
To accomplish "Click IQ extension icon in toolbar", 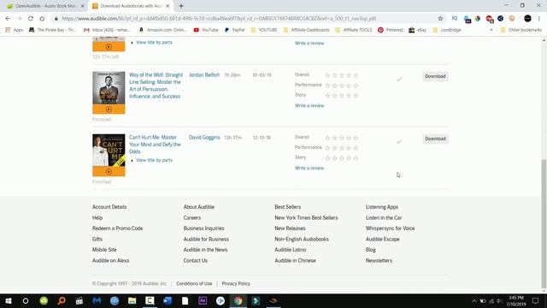I will (455, 18).
